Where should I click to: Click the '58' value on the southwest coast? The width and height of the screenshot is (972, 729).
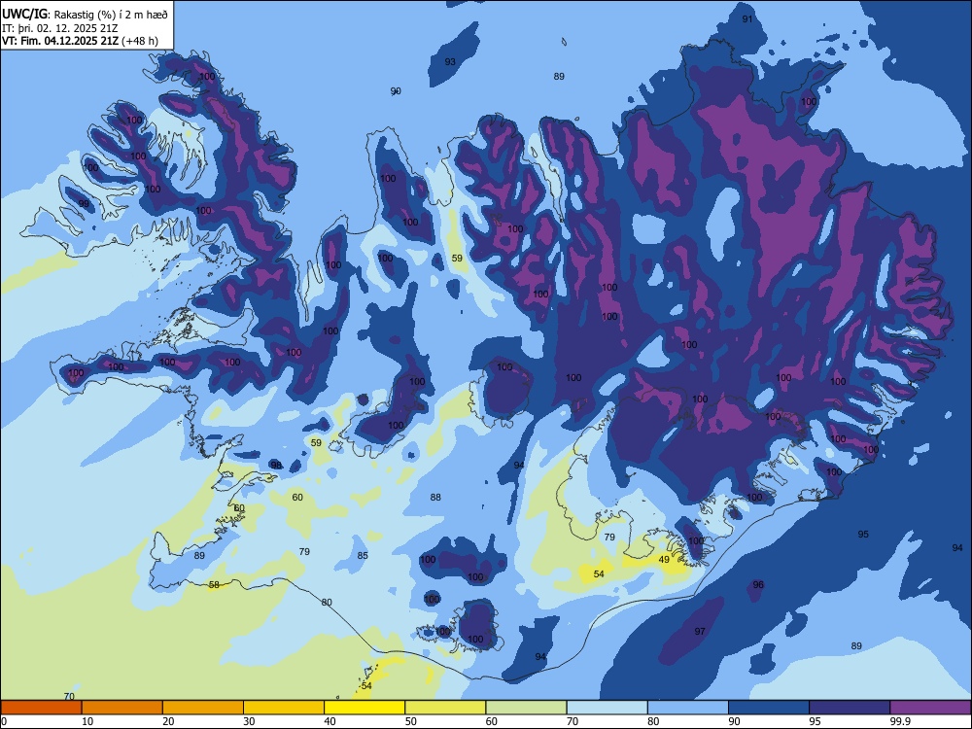pos(214,584)
